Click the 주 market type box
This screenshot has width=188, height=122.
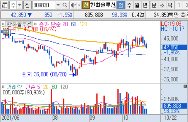point(13,5)
